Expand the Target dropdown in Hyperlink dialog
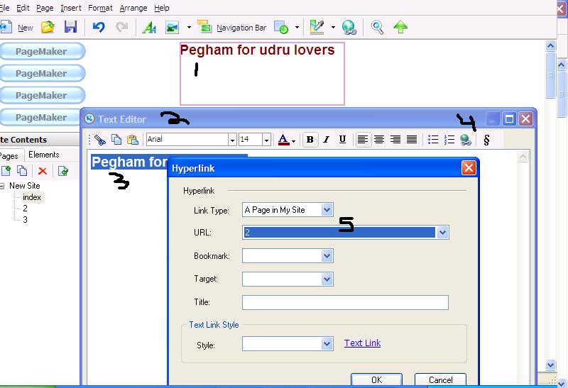 pos(327,279)
